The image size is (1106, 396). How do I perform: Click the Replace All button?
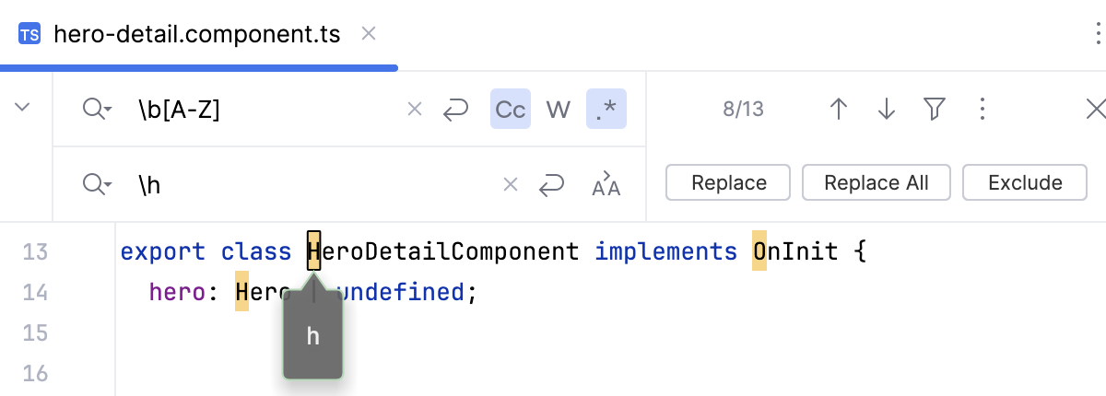pyautogui.click(x=877, y=182)
